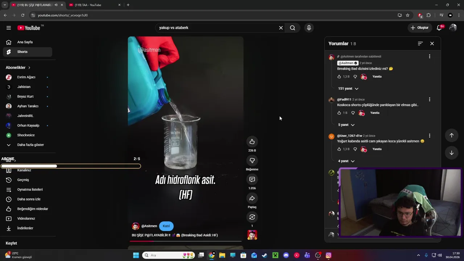Open options menu for @Fadl911 comment

(430, 99)
